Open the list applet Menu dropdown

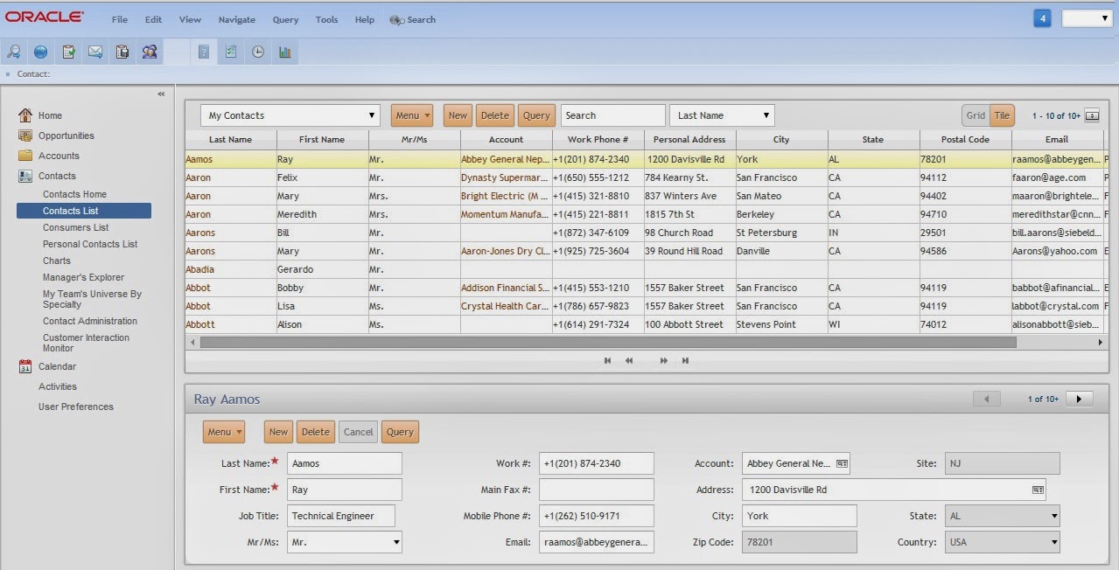tap(412, 115)
